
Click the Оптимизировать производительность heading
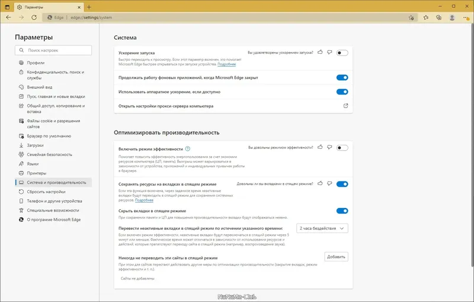pyautogui.click(x=166, y=132)
